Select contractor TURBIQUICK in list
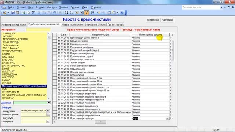The width and height of the screenshot is (235, 132). tap(9, 34)
